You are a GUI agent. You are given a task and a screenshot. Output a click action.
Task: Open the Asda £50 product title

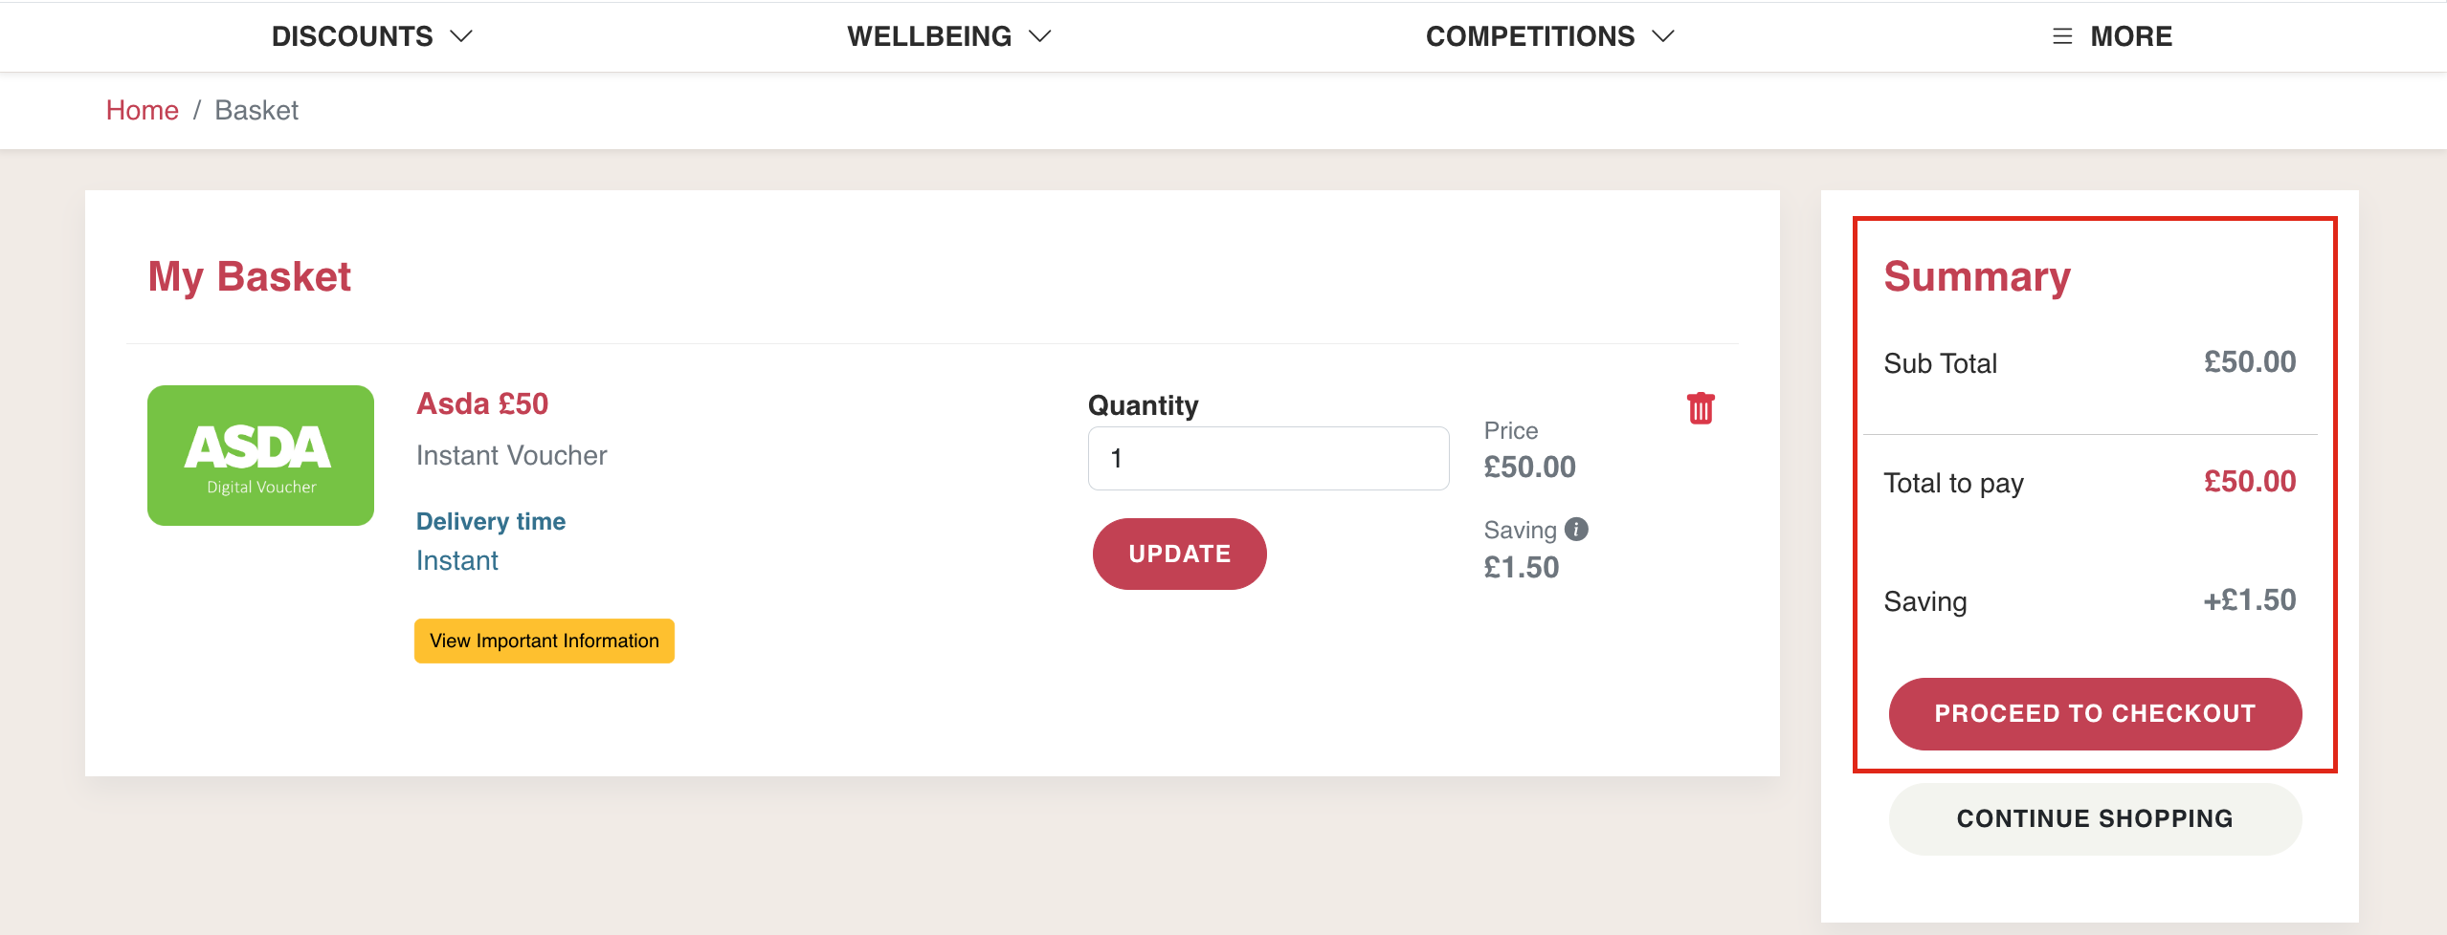coord(482,403)
